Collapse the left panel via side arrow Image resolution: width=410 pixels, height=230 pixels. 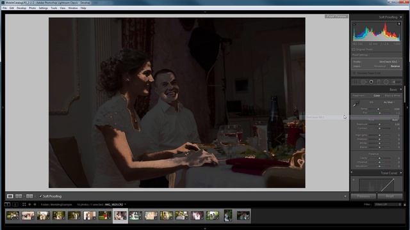pos(3,107)
